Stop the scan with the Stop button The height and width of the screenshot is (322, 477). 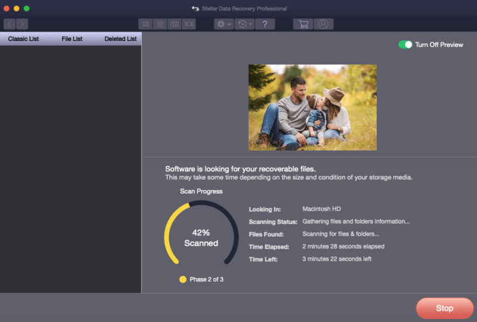444,308
